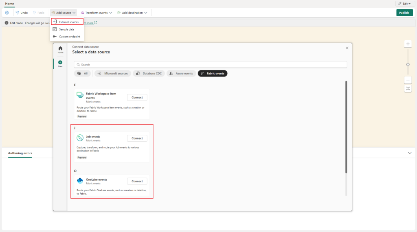Open the Learn more link
The height and width of the screenshot is (232, 417).
tap(90, 23)
